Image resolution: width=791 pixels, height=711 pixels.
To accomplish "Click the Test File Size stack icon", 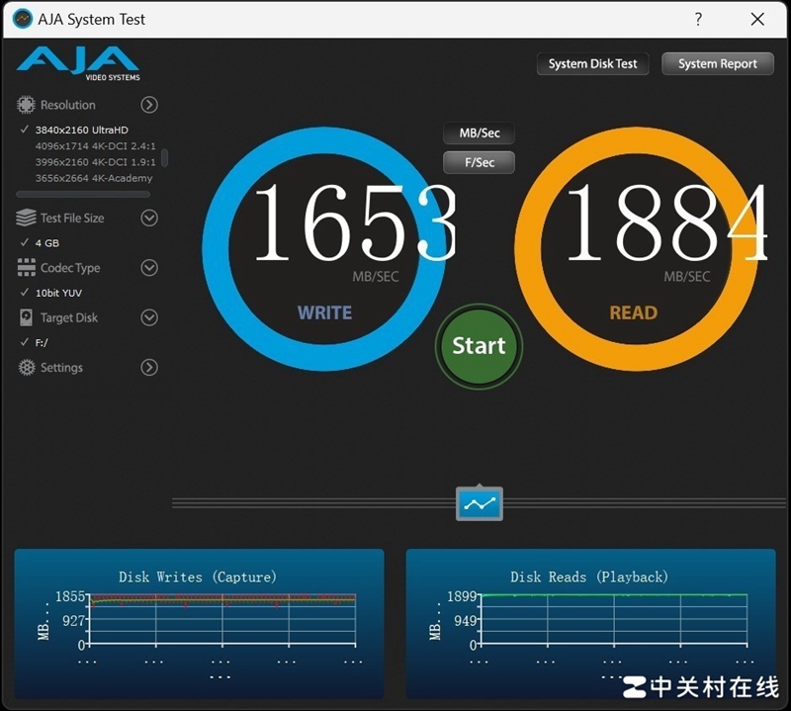I will coord(26,219).
